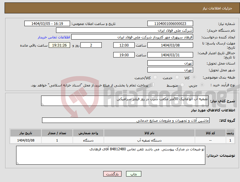Click the buyer name field شرکت ملی فولاد ایران
Viewport: 240px width, 182px height.
125,30
